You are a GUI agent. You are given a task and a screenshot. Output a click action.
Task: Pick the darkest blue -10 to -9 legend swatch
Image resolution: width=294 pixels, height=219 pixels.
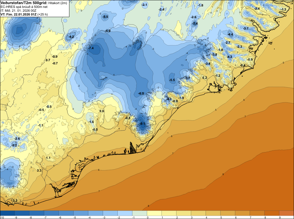click(7, 213)
